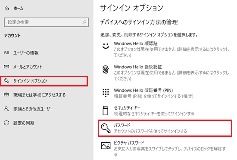Click the key icon beside サインイン オプション

[6, 81]
